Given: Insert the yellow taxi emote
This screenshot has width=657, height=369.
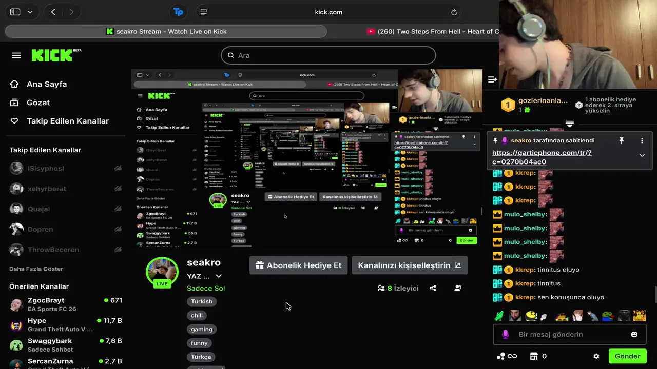Looking at the screenshot, I should (562, 316).
